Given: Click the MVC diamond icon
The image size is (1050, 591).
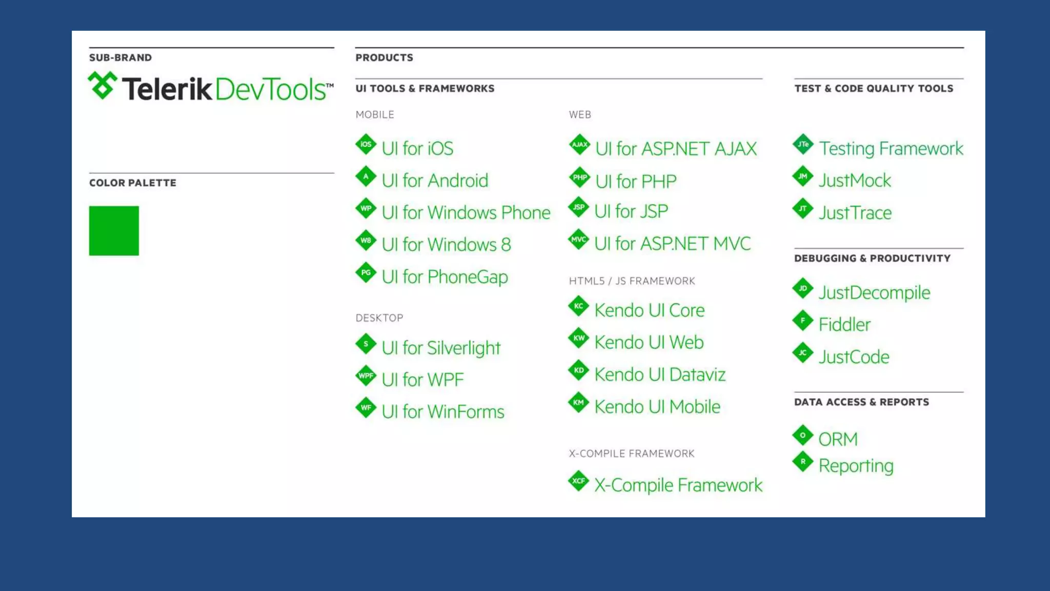Looking at the screenshot, I should (x=579, y=240).
